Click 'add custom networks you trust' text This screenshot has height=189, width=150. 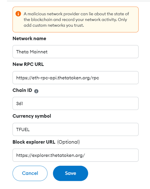54,25
